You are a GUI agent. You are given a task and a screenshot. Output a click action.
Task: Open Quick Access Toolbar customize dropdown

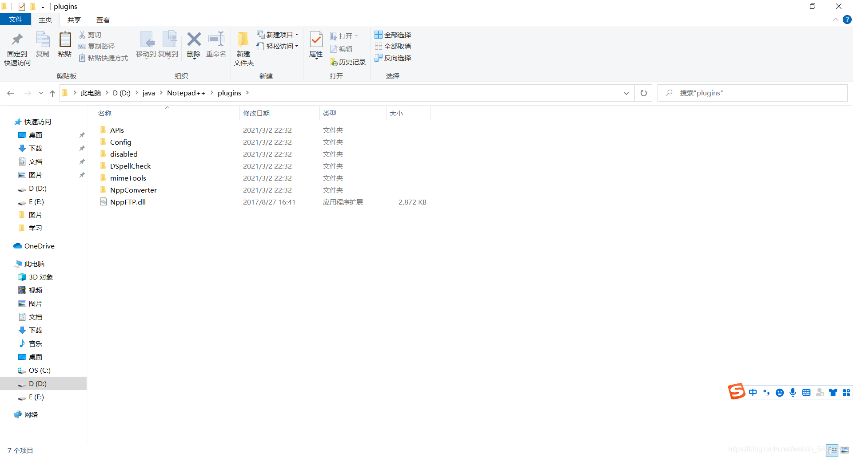[43, 7]
